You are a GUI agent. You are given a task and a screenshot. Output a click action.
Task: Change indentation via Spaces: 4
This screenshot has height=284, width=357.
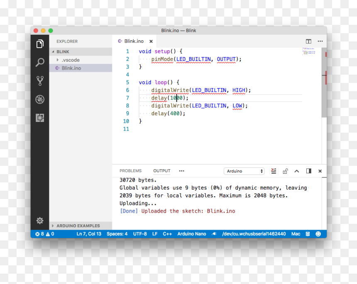pos(117,234)
